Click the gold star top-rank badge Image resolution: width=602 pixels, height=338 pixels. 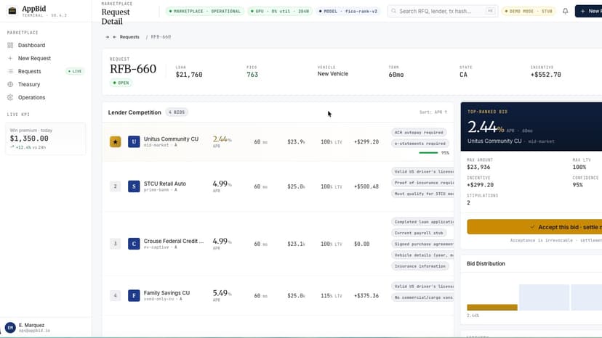click(x=115, y=141)
